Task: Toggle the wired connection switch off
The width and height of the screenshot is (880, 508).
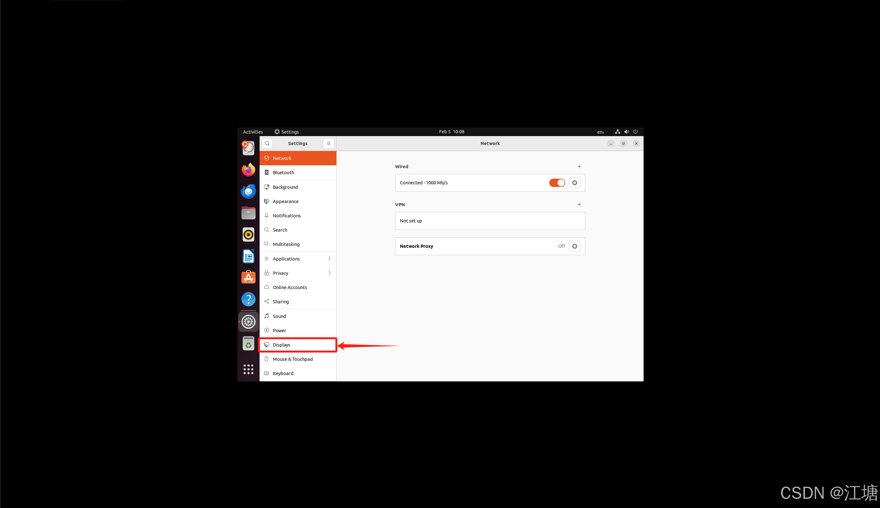Action: pos(557,183)
